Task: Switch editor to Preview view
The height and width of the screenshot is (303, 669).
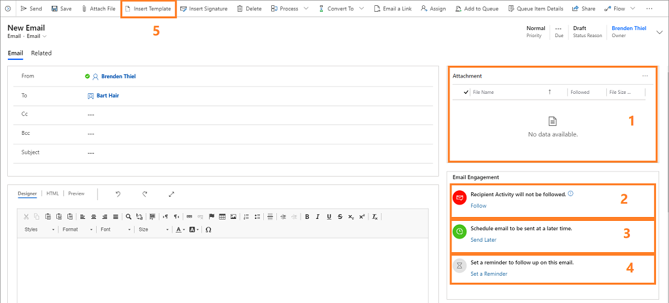Action: click(x=76, y=194)
